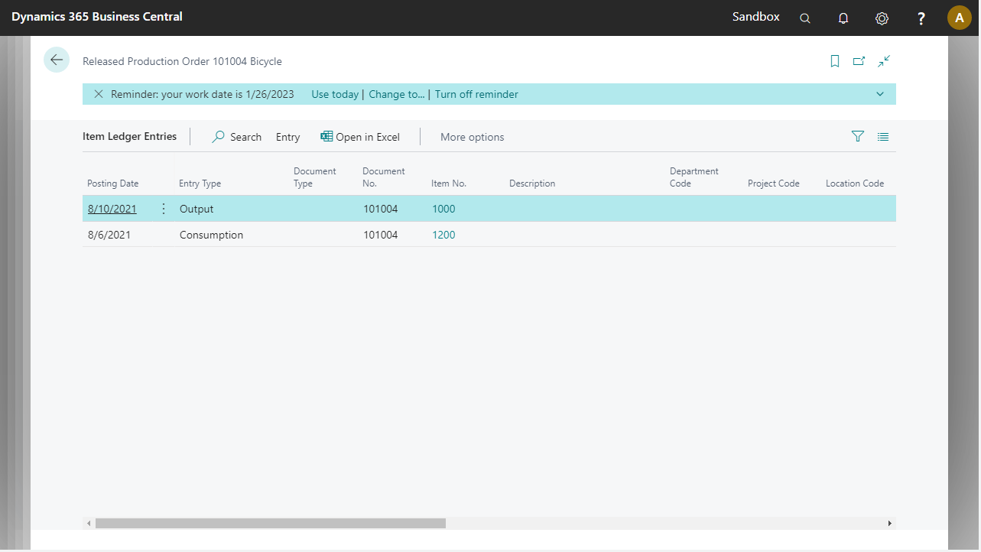Viewport: 981px width, 552px height.
Task: Open Item No. 1200 link
Action: (443, 235)
